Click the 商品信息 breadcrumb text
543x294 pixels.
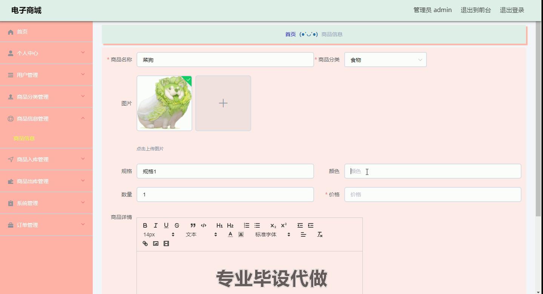click(332, 34)
